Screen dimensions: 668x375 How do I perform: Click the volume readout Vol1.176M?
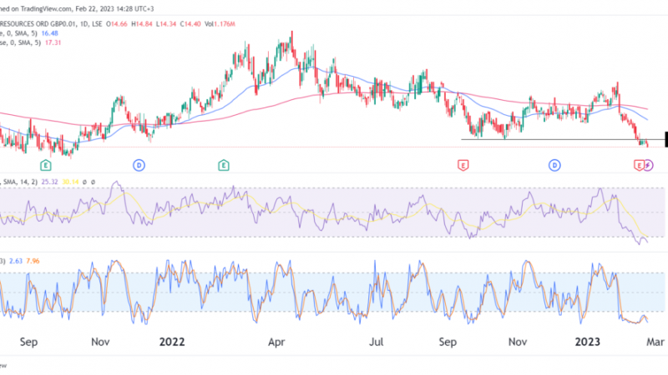(220, 24)
